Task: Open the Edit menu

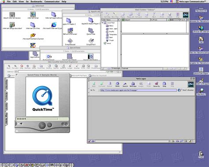Action: [x=15, y=1]
